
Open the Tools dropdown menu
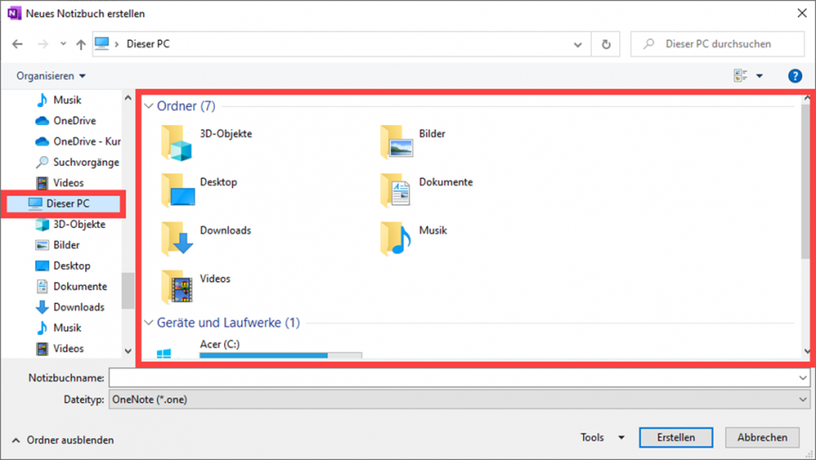click(602, 437)
